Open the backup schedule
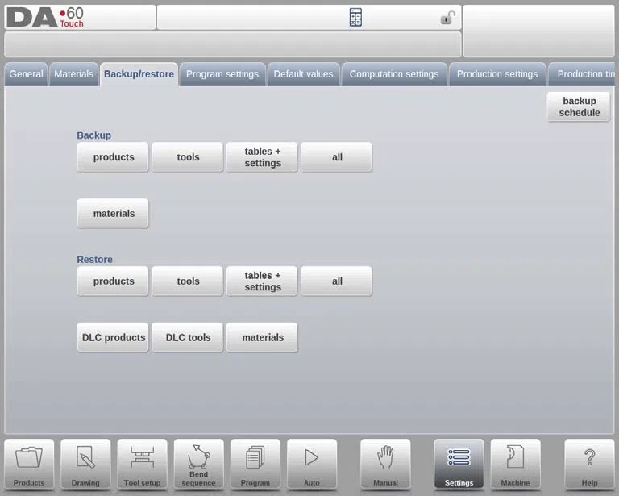Screen dimensions: 619x496 580,106
